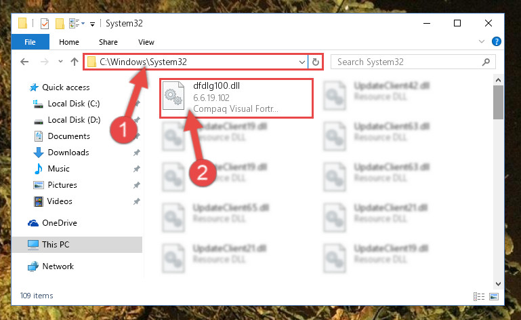Image resolution: width=521 pixels, height=320 pixels.
Task: Click the Properties icon in quick access toolbar
Action: pyautogui.click(x=45, y=24)
